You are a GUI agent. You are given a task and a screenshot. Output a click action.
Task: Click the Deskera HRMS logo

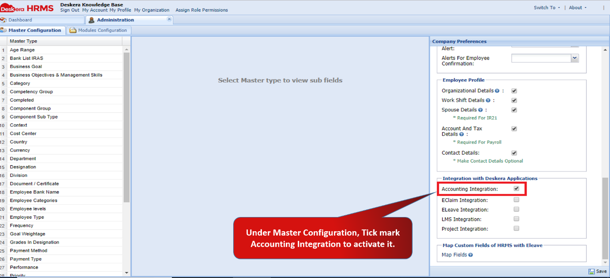pos(27,7)
